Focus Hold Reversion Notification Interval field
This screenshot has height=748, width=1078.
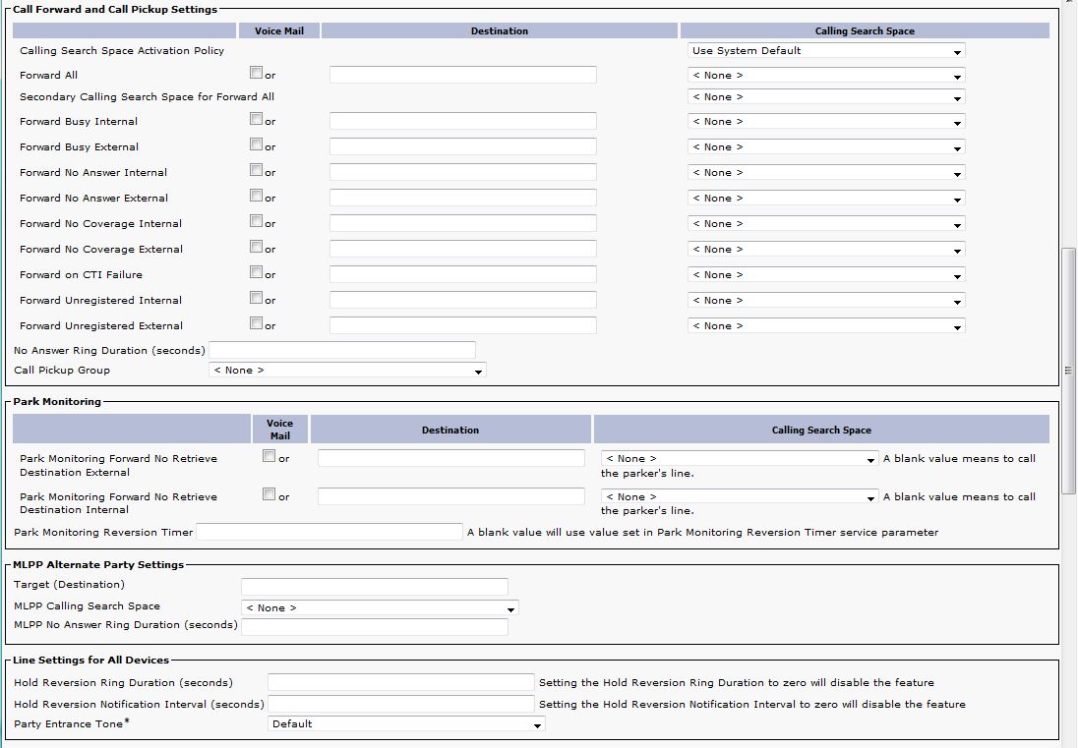[x=401, y=705]
